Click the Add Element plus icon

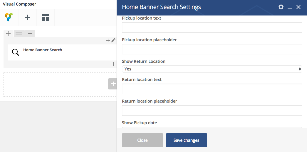(27, 18)
